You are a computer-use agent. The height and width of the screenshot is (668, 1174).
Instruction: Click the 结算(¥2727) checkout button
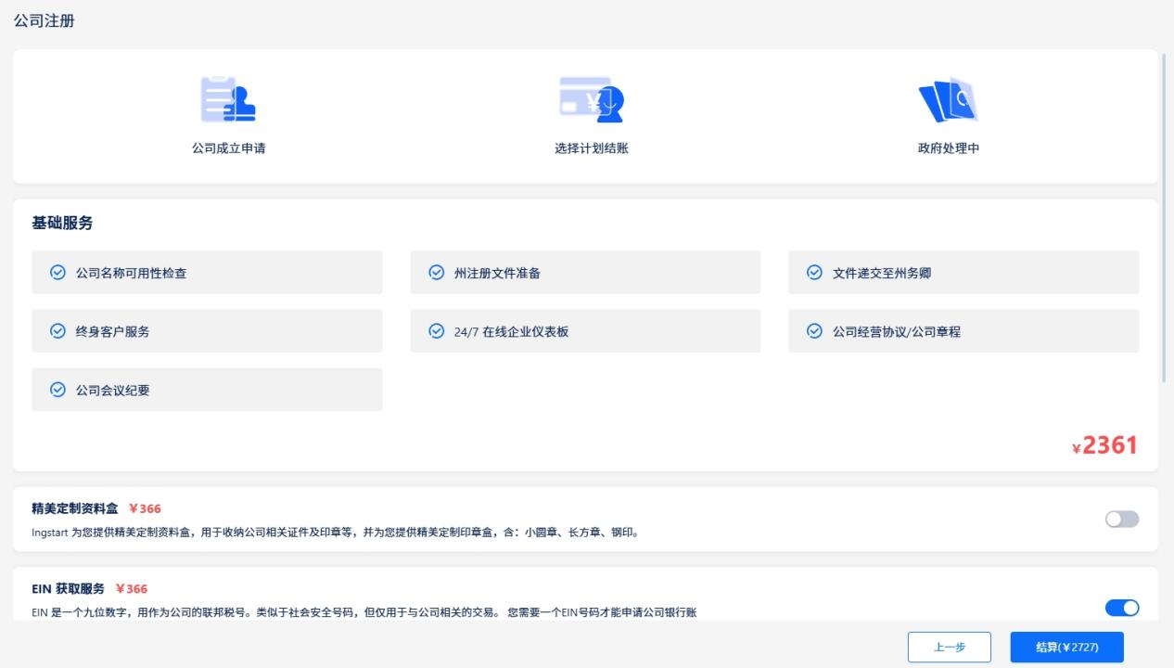1068,647
